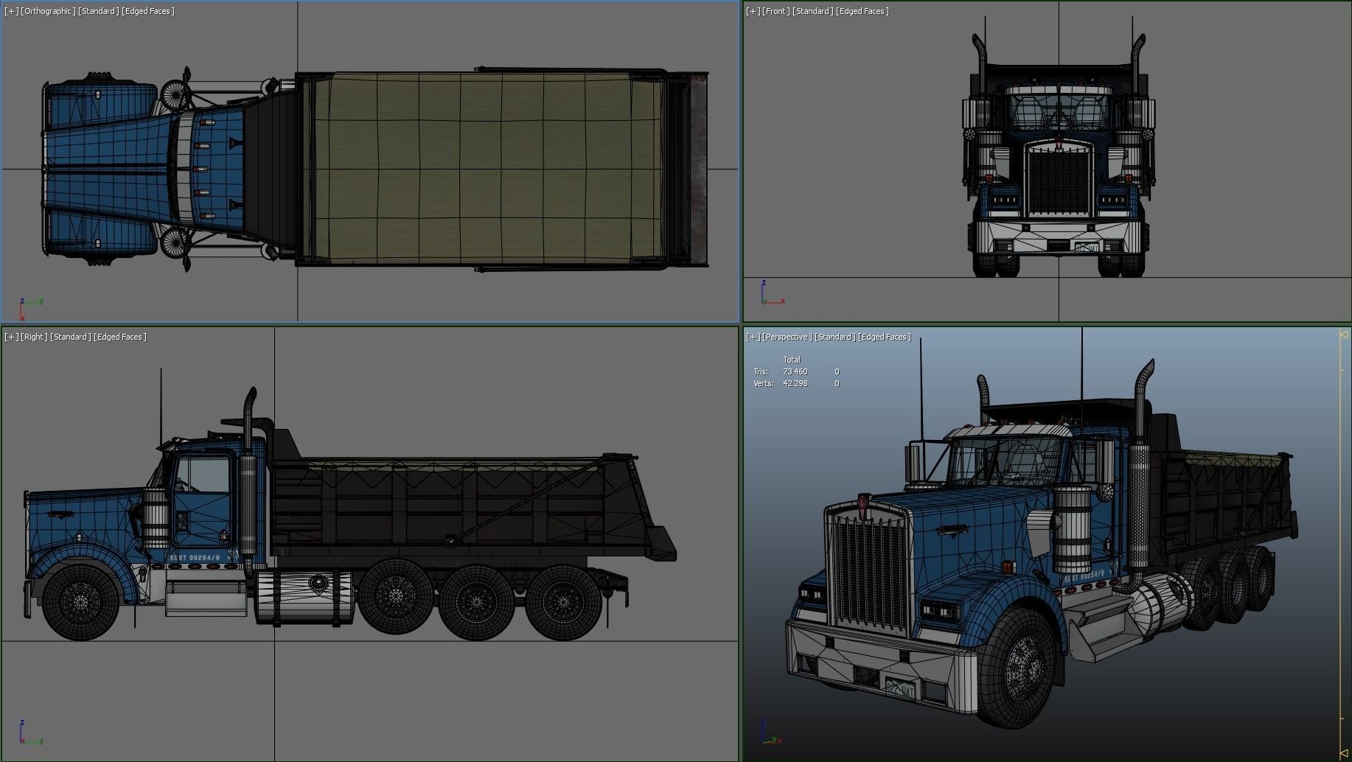Open the [Orthographic] view label menu
This screenshot has width=1352, height=762.
48,11
